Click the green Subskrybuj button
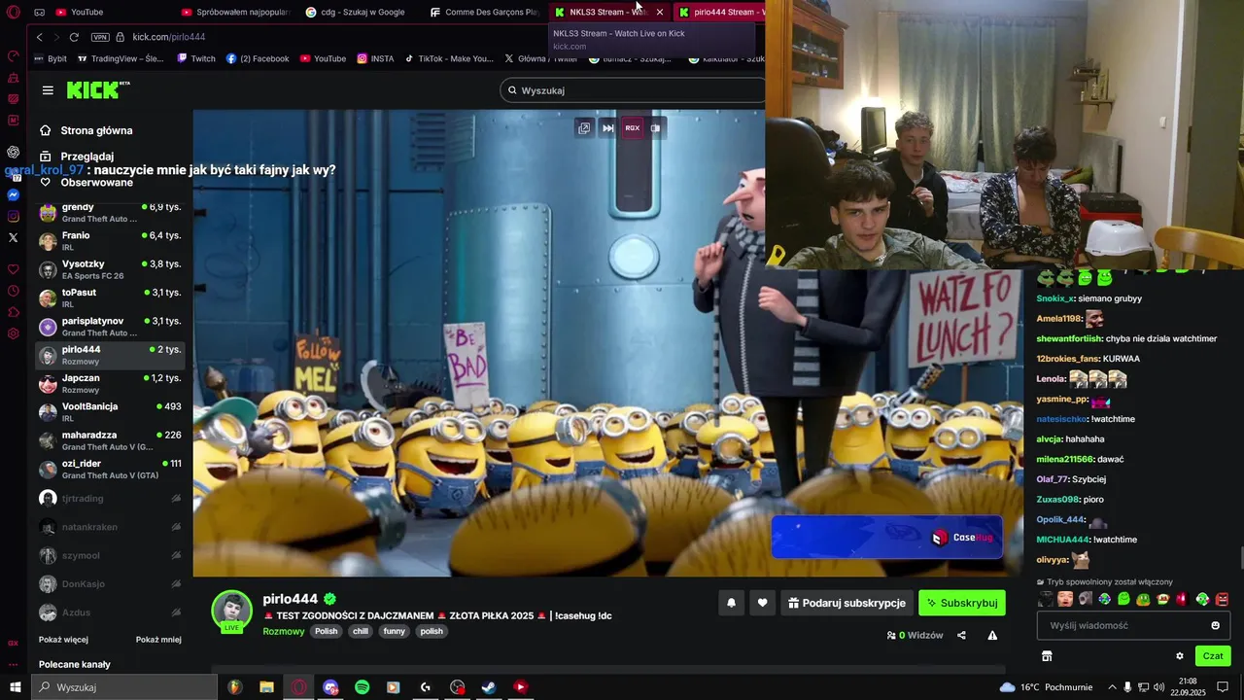 [x=962, y=603]
